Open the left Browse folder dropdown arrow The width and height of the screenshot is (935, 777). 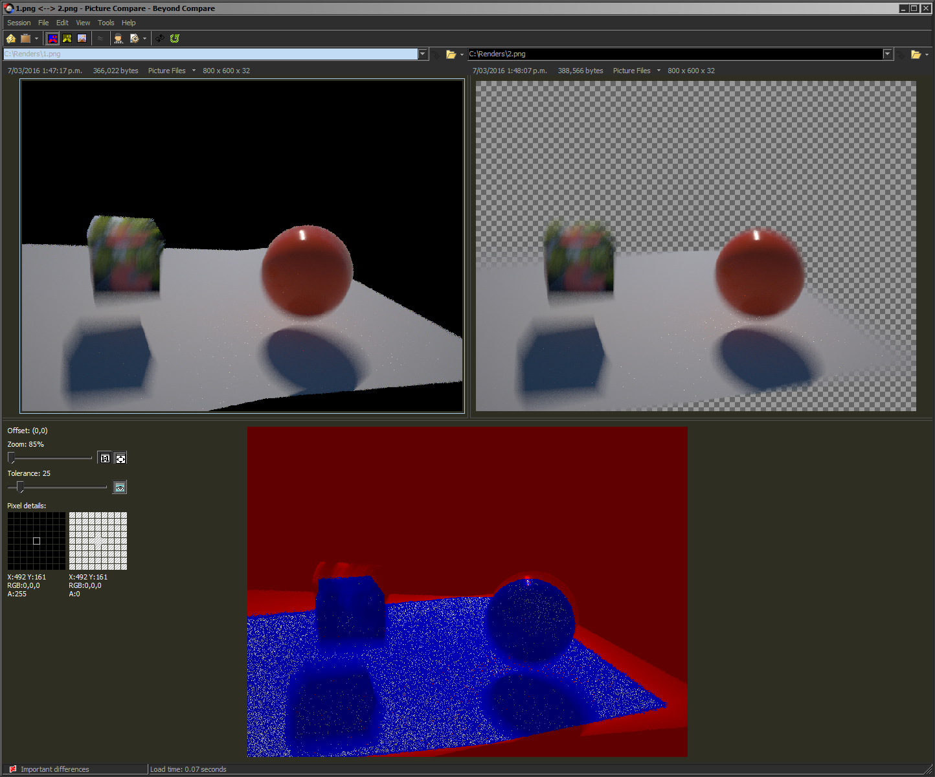coord(462,54)
